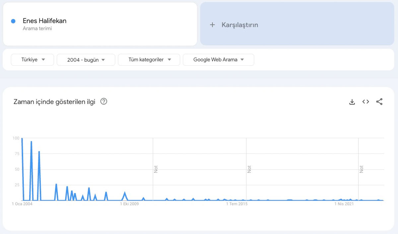This screenshot has width=398, height=234.
Task: Click the second Not marker on the chart
Action: click(249, 170)
